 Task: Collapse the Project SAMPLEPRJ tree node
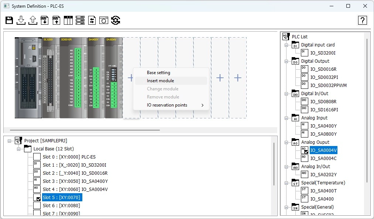(x=9, y=141)
